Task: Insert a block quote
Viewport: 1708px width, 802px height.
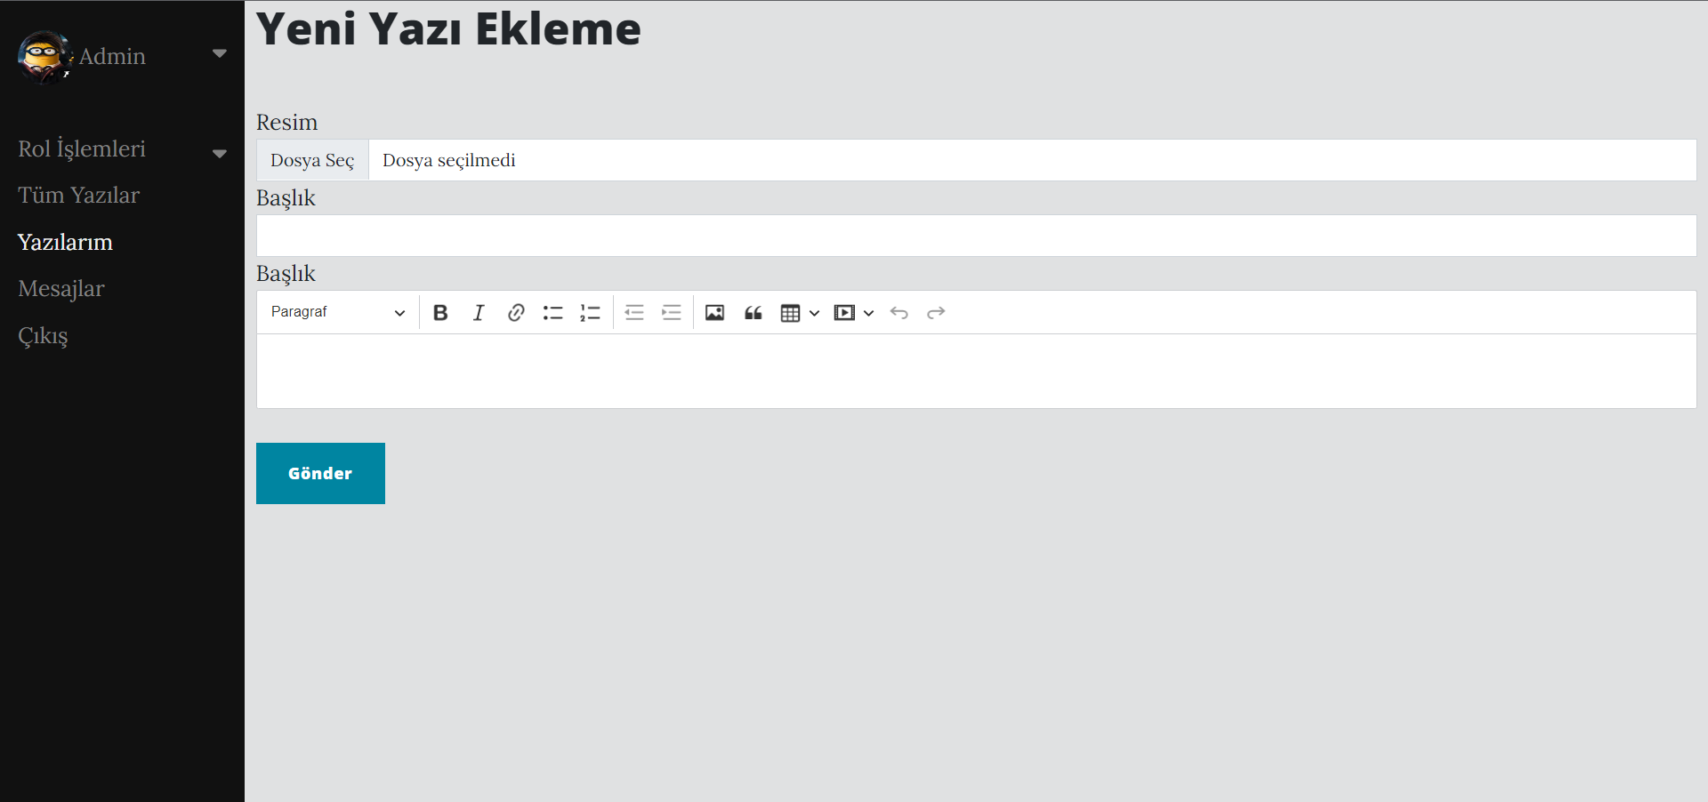Action: coord(753,312)
